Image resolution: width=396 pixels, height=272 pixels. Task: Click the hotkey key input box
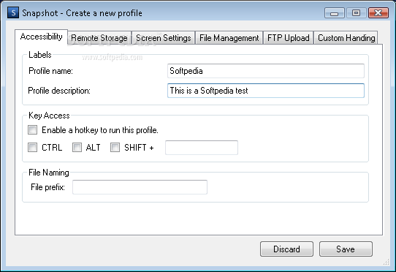click(202, 148)
